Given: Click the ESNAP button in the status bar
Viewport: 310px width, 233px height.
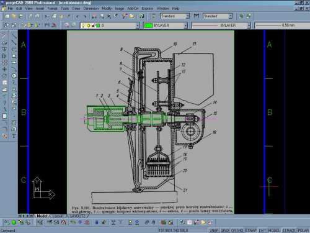Looking at the screenshot, I should 250,231.
